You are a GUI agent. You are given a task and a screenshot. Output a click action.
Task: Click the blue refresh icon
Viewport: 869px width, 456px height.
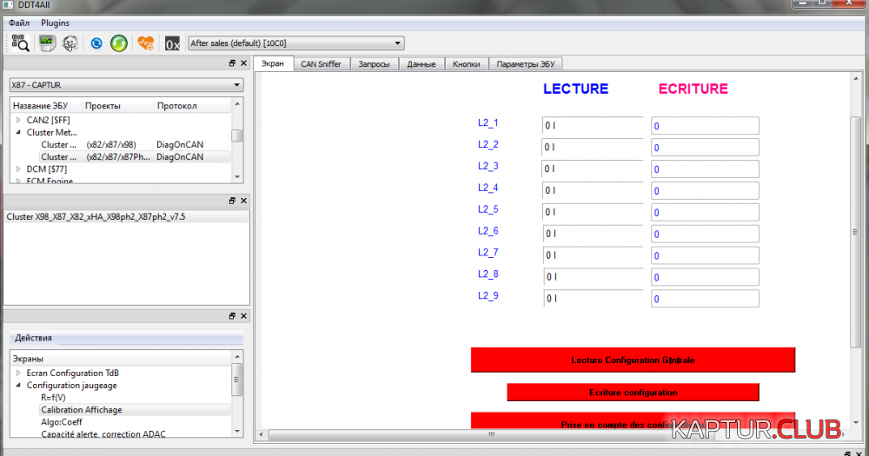(96, 43)
